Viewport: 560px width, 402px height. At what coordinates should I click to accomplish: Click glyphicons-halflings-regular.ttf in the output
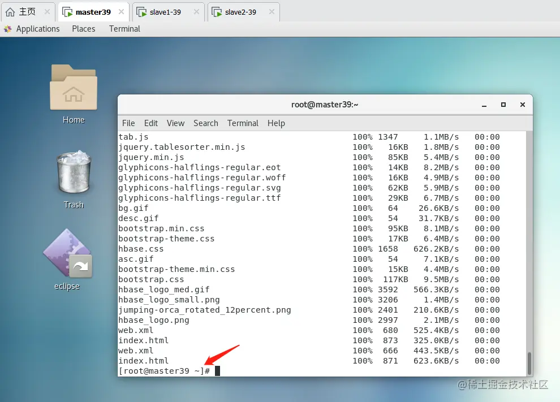199,198
